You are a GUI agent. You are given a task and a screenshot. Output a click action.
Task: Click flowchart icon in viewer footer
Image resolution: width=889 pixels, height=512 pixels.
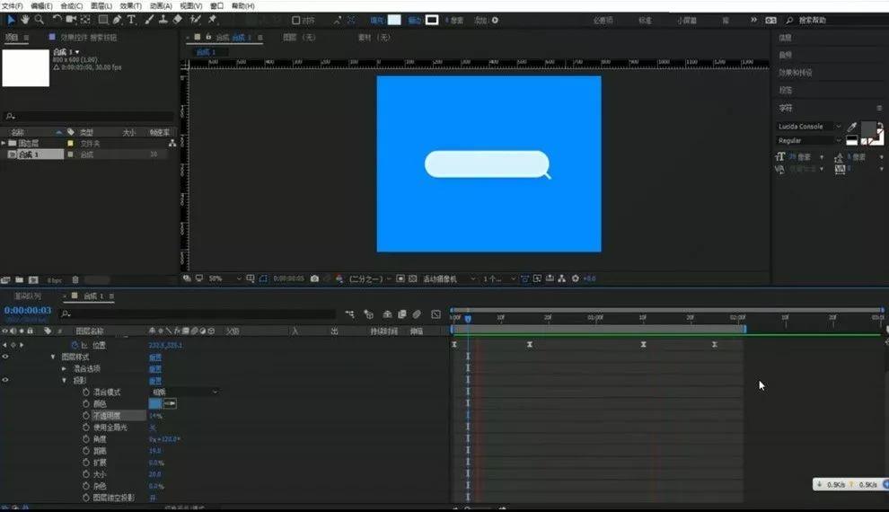coord(562,278)
